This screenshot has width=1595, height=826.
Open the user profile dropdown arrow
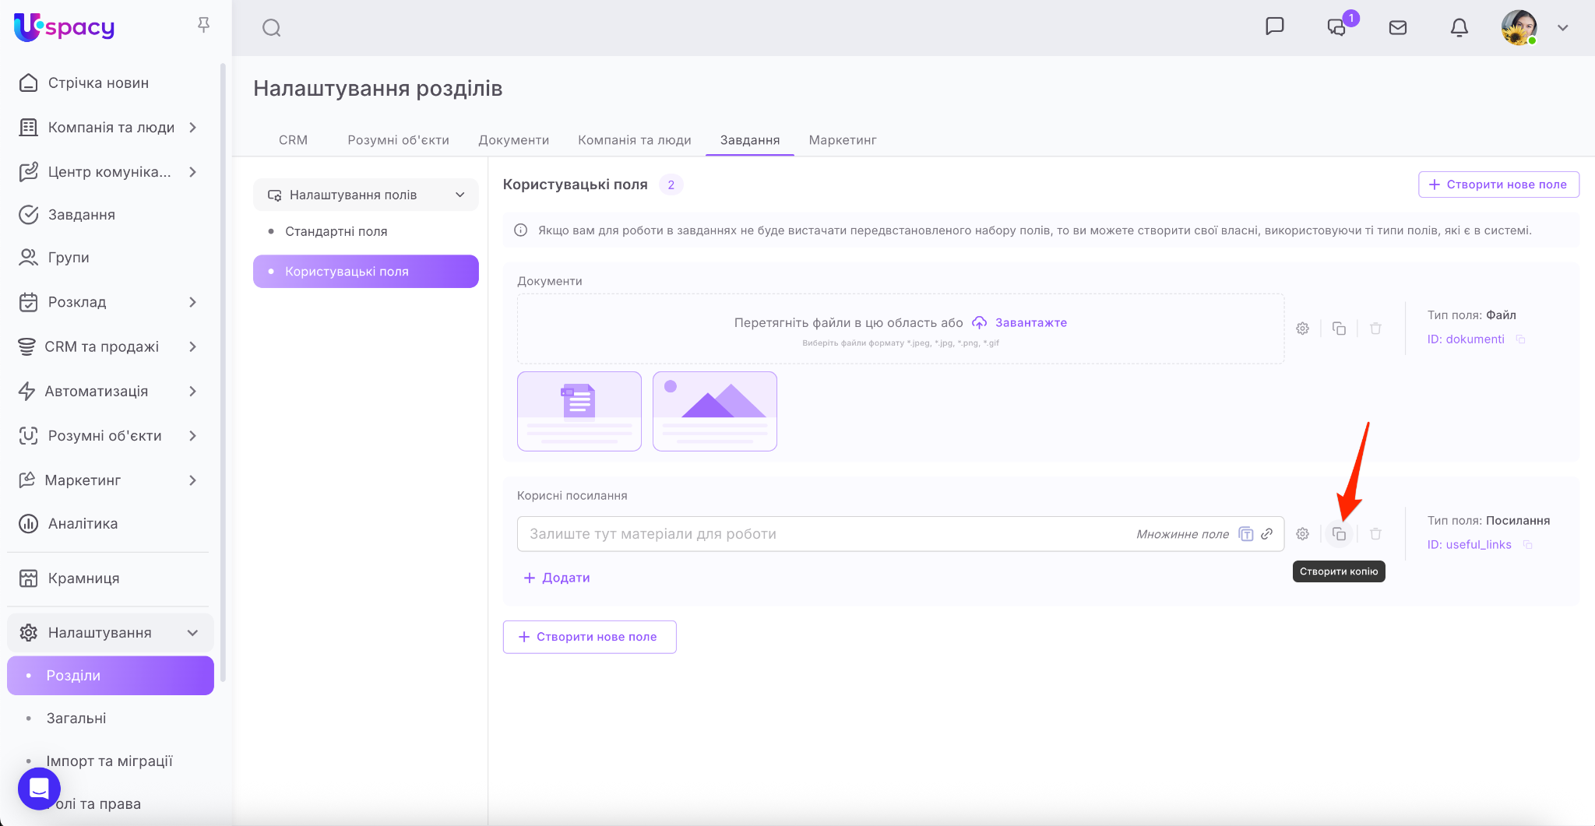(x=1562, y=28)
